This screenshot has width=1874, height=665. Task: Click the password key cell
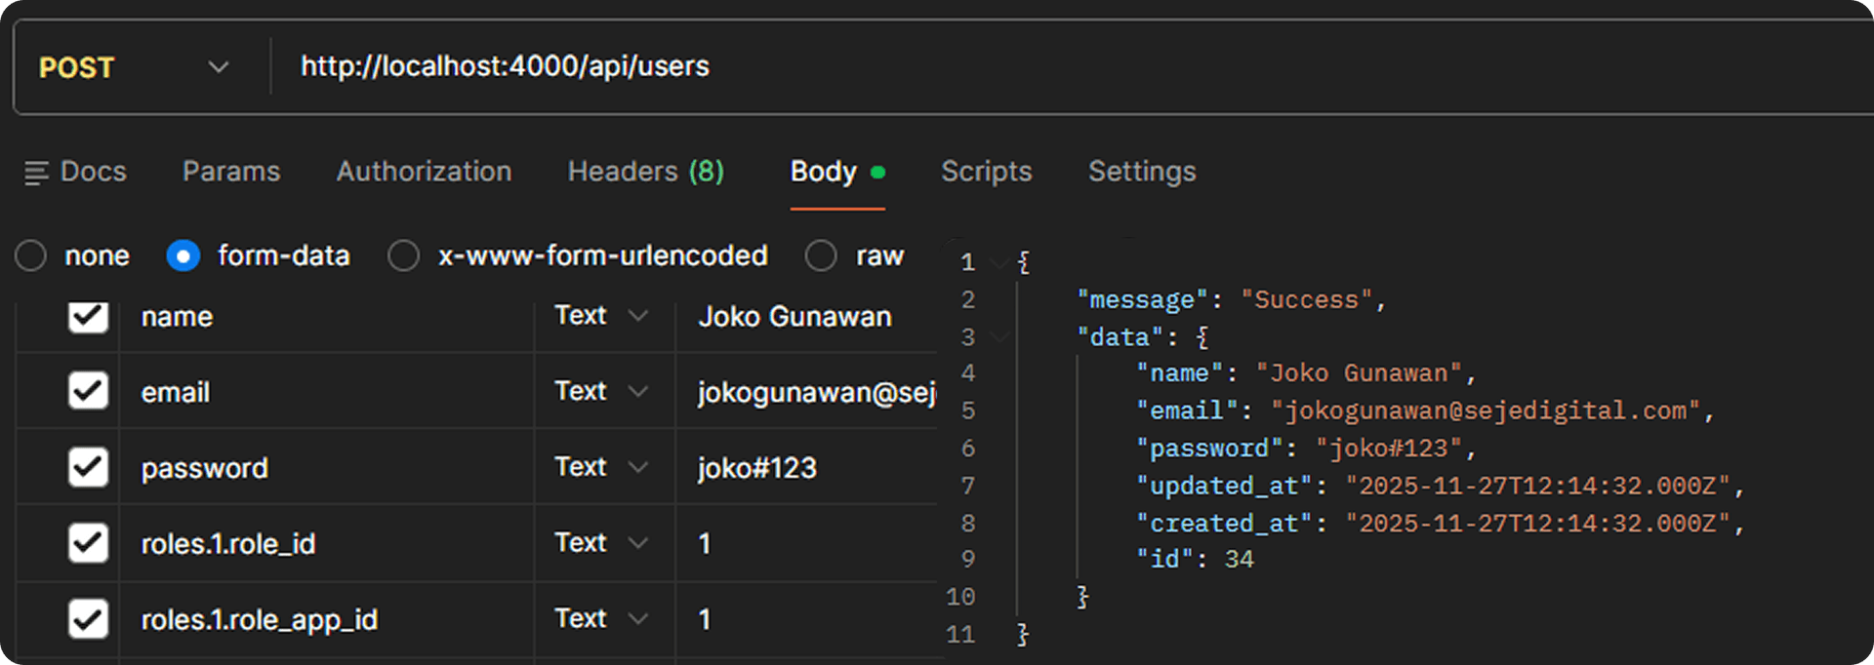coord(327,467)
